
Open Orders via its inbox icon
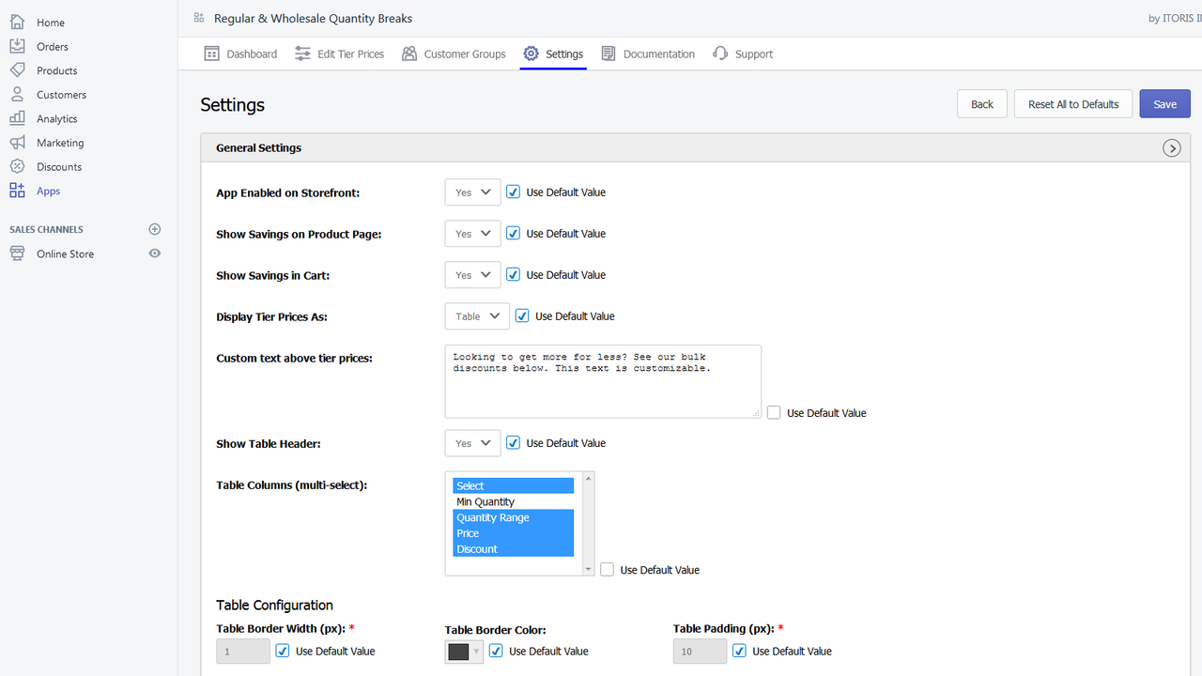click(x=17, y=46)
